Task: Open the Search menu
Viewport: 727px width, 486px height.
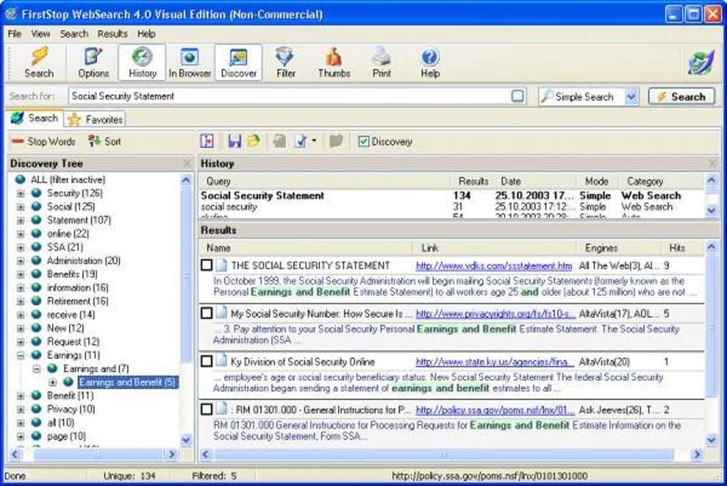Action: tap(73, 34)
